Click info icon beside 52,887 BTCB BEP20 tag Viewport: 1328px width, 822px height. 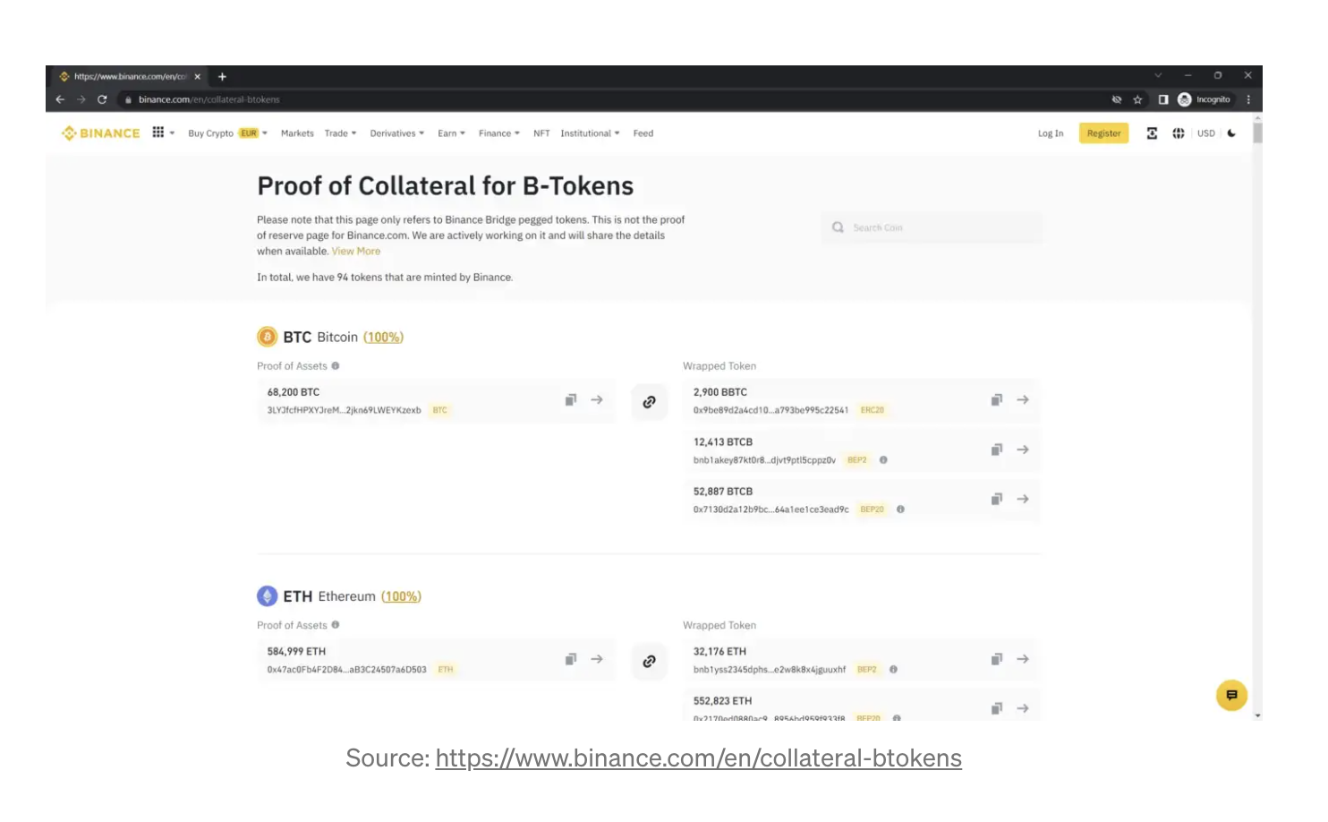click(900, 509)
